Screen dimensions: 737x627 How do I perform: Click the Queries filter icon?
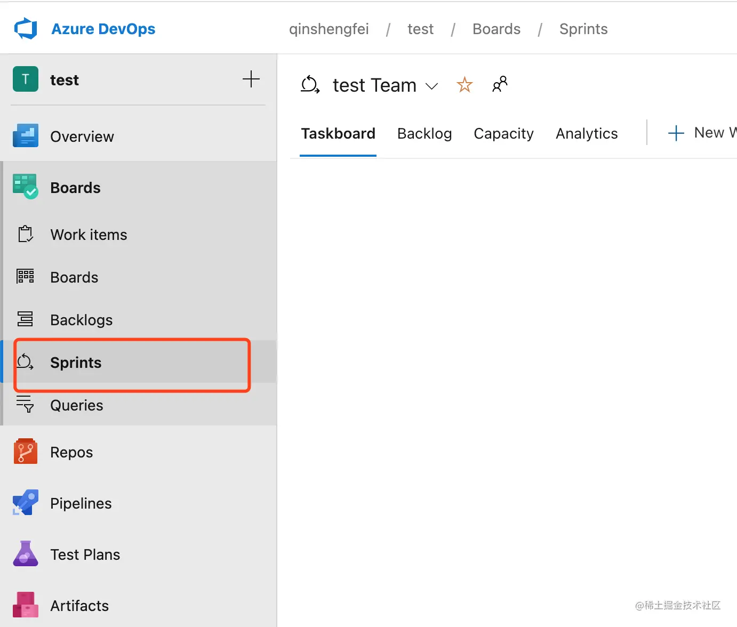tap(25, 404)
